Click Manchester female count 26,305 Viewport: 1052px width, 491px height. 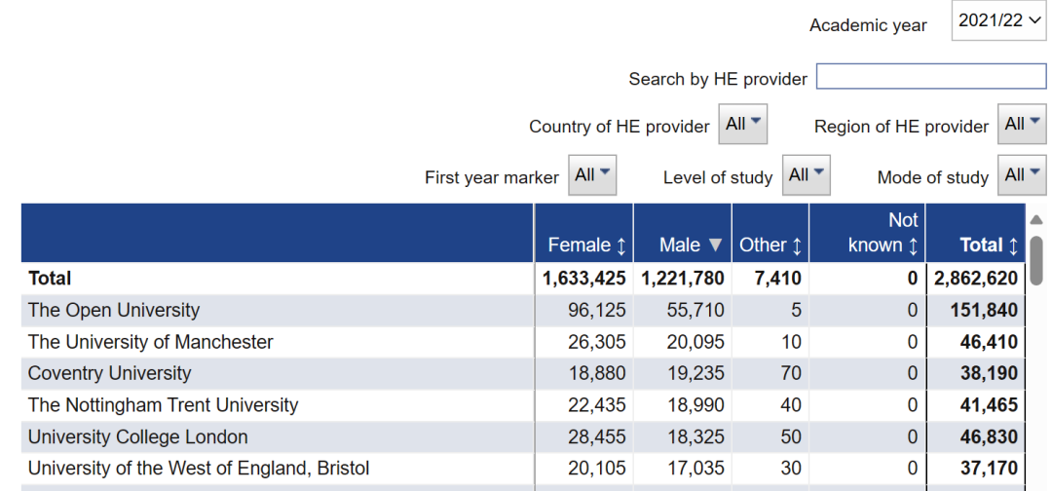point(596,342)
